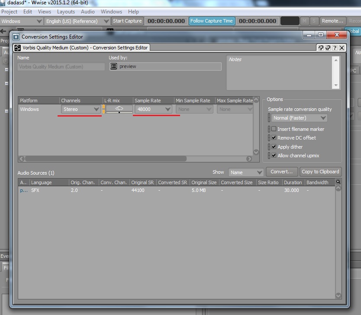The width and height of the screenshot is (361, 315).
Task: Click the Notes scroll down arrow
Action: pyautogui.click(x=336, y=85)
